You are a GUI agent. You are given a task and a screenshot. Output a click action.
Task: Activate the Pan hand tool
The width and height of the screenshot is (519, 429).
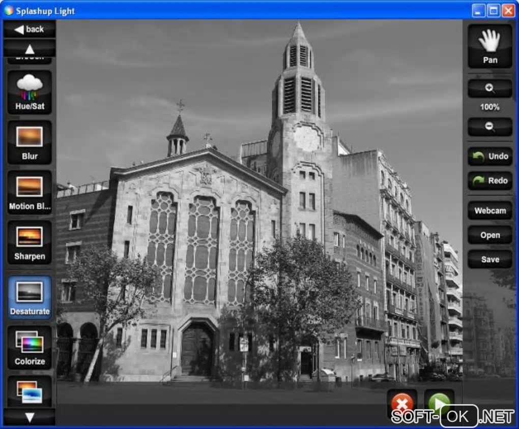point(490,46)
